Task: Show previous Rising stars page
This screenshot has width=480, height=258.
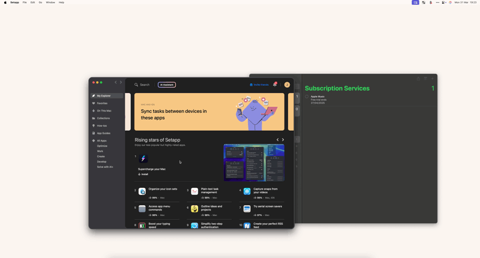Action: pyautogui.click(x=278, y=140)
